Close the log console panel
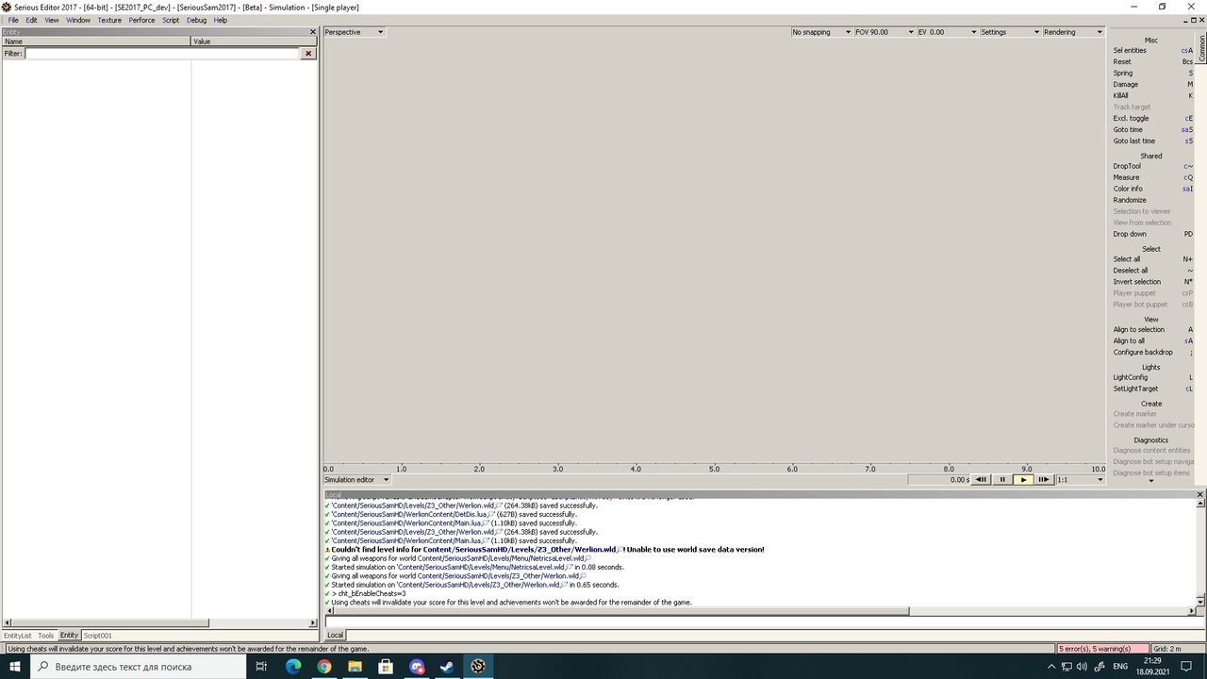This screenshot has width=1207, height=679. pyautogui.click(x=1199, y=494)
